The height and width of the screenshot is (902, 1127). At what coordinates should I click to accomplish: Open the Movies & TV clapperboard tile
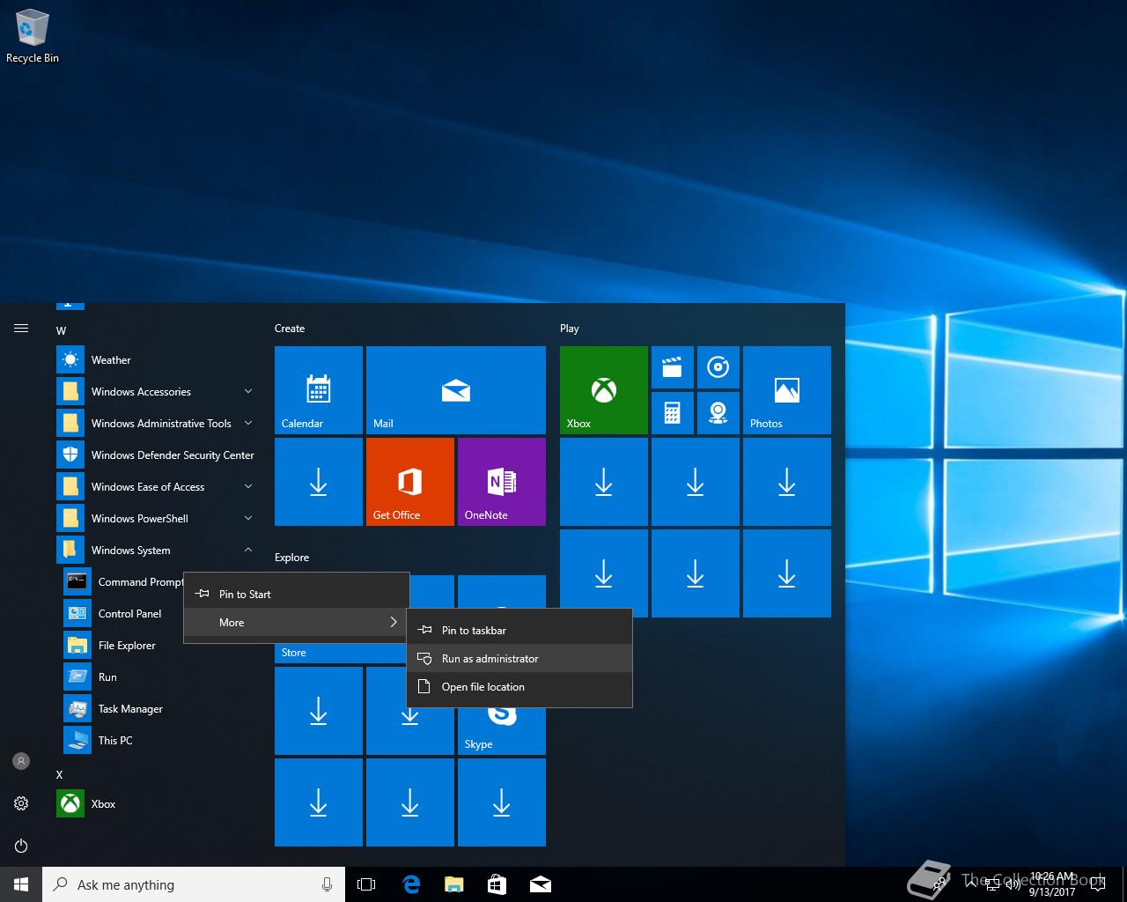673,367
